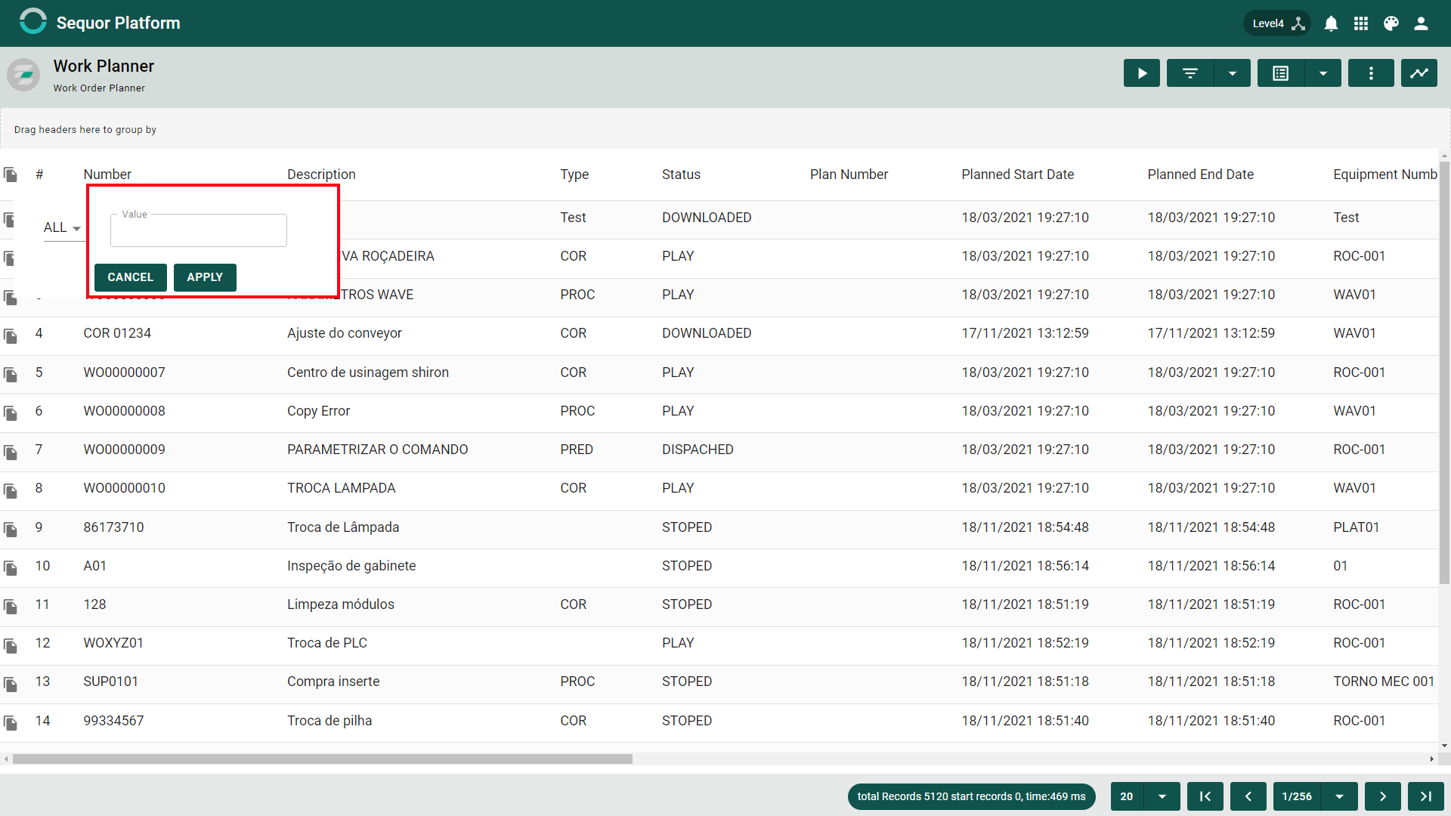Copy the WO00000010 row
The image size is (1451, 816).
click(x=11, y=490)
